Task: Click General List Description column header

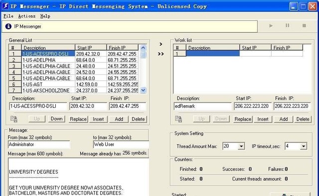Action: pyautogui.click(x=48, y=48)
